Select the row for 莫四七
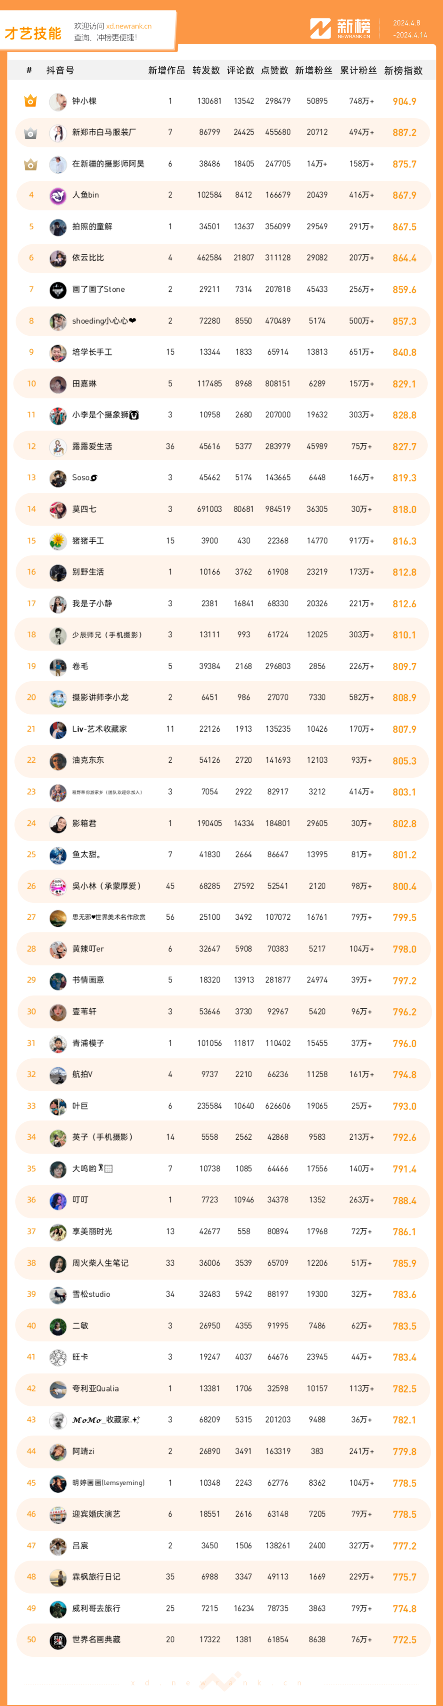This screenshot has width=443, height=1706. [222, 509]
